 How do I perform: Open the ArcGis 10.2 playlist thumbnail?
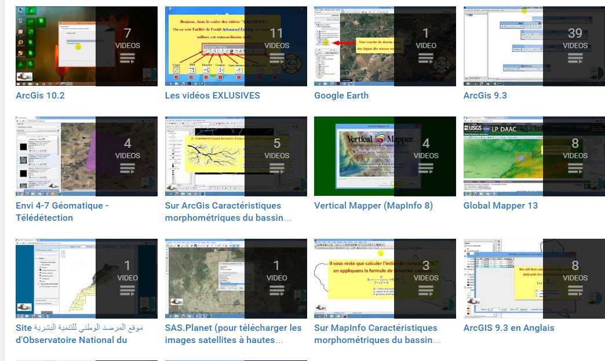[x=86, y=46]
